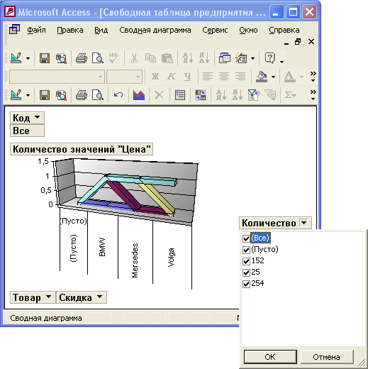368x369 pixels.
Task: Open the Вид menu
Action: point(101,30)
